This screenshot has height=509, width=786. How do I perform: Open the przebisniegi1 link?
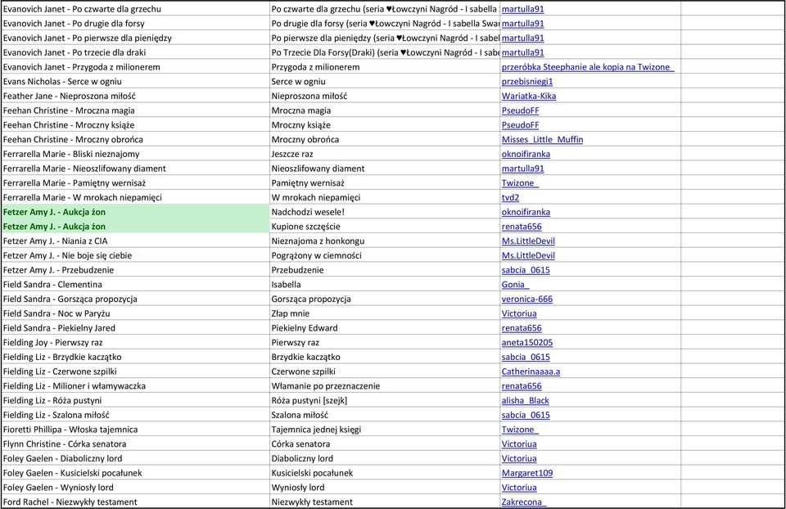tap(526, 81)
